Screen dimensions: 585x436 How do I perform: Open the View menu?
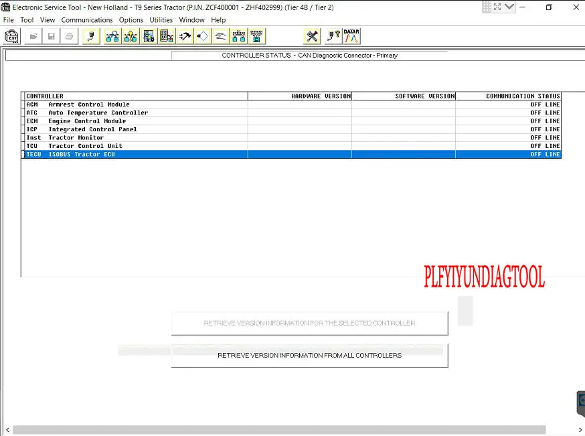tap(48, 20)
